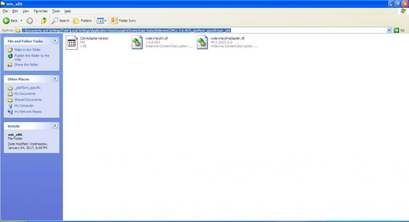Viewport: 409px width, 222px height.
Task: Collapse the File and Folder Tasks panel
Action: tap(55, 41)
